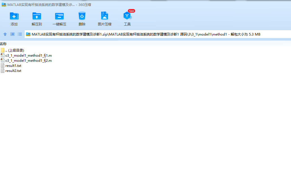291x187 pixels.
Task: Click the One-click Extract (一键解压) icon
Action: click(59, 16)
